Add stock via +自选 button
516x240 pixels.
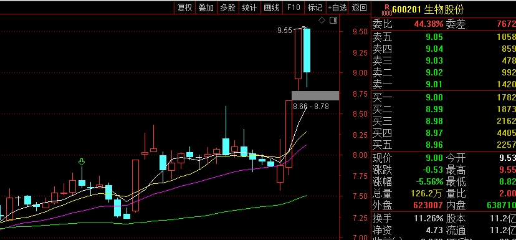click(x=337, y=7)
